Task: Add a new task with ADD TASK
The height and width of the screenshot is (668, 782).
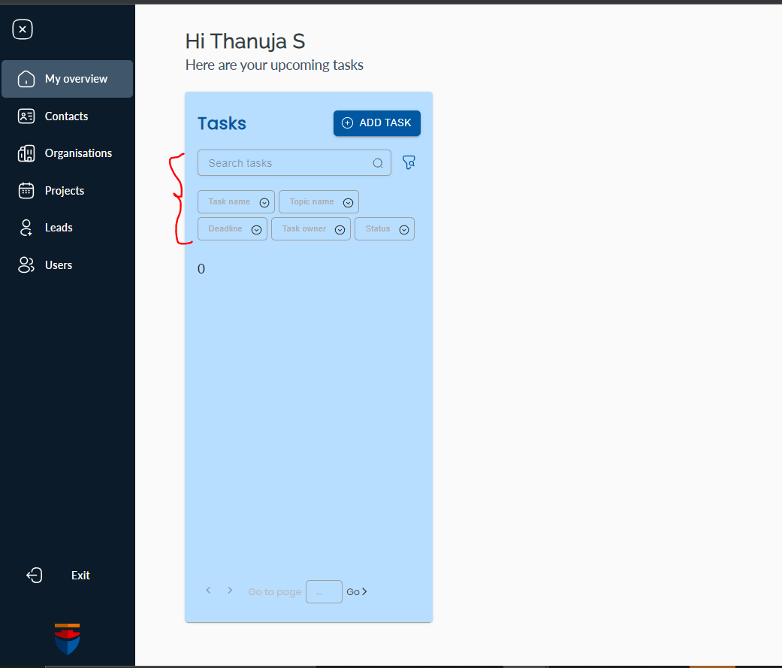Action: coord(377,123)
